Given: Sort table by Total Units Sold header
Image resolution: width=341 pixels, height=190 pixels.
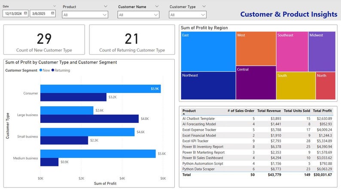Looking at the screenshot, I should [x=297, y=111].
